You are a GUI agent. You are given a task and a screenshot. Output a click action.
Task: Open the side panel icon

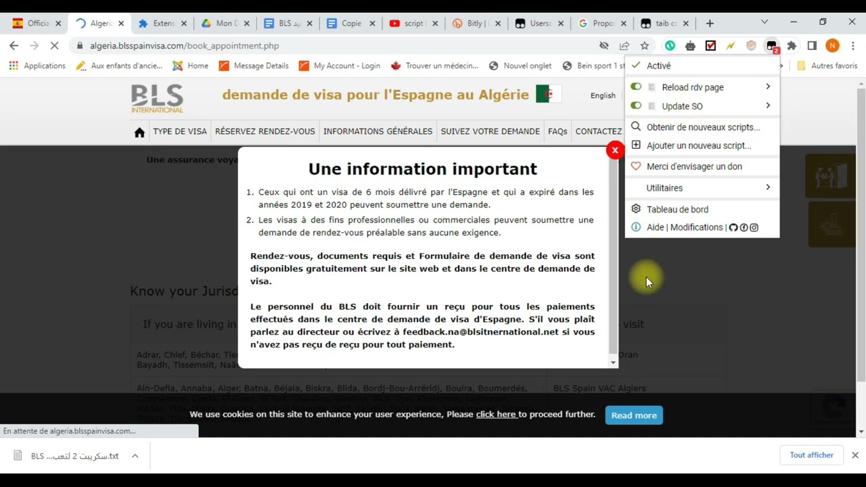(812, 46)
